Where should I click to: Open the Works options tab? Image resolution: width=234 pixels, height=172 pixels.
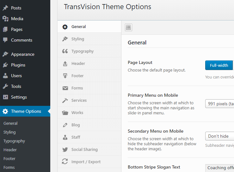click(89, 113)
